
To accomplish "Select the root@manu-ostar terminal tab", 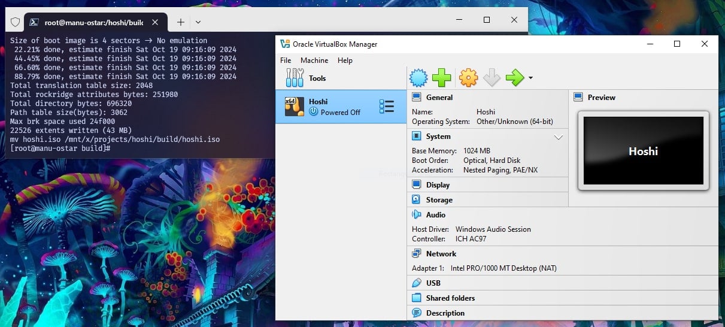I will click(96, 22).
